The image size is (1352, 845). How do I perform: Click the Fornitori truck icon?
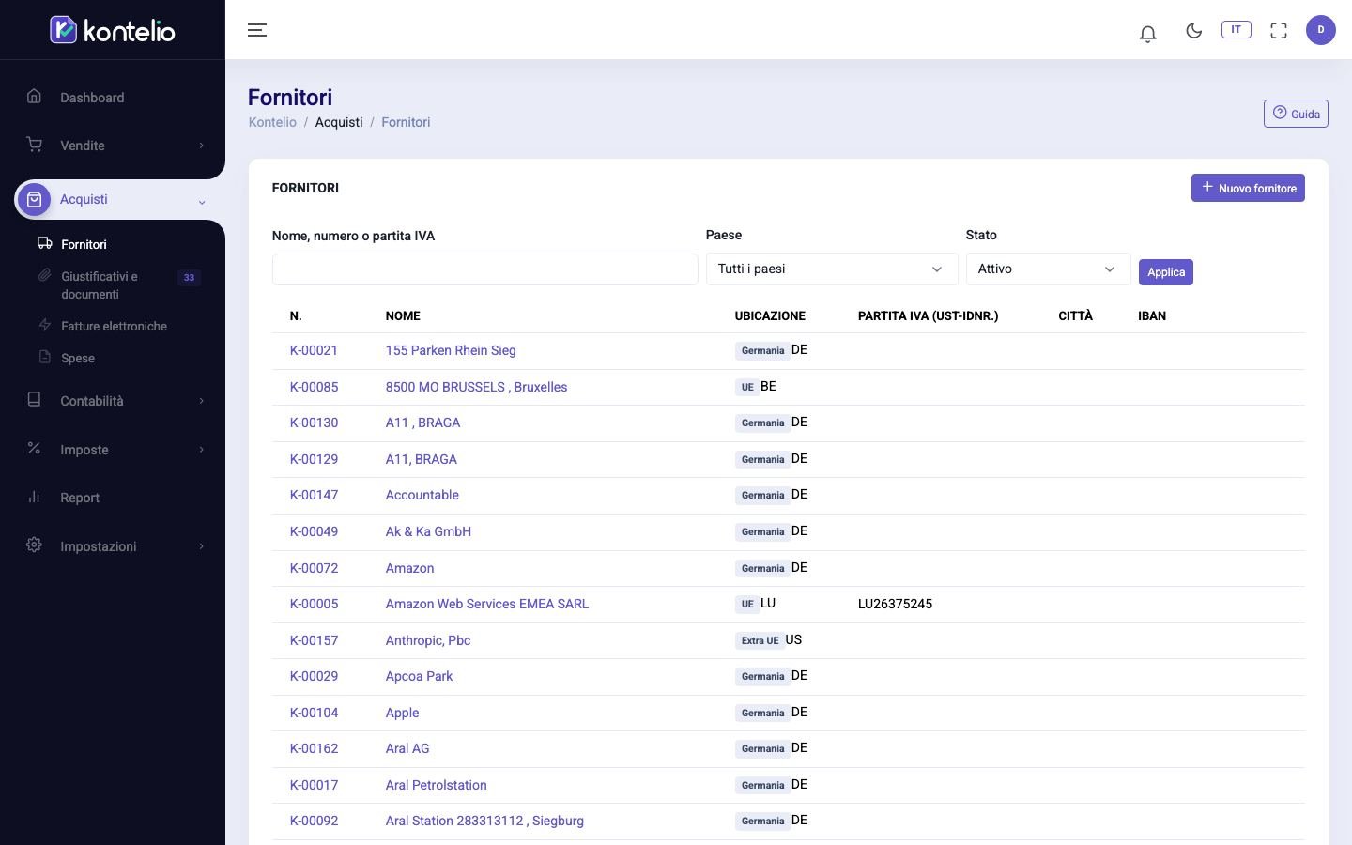pos(44,243)
